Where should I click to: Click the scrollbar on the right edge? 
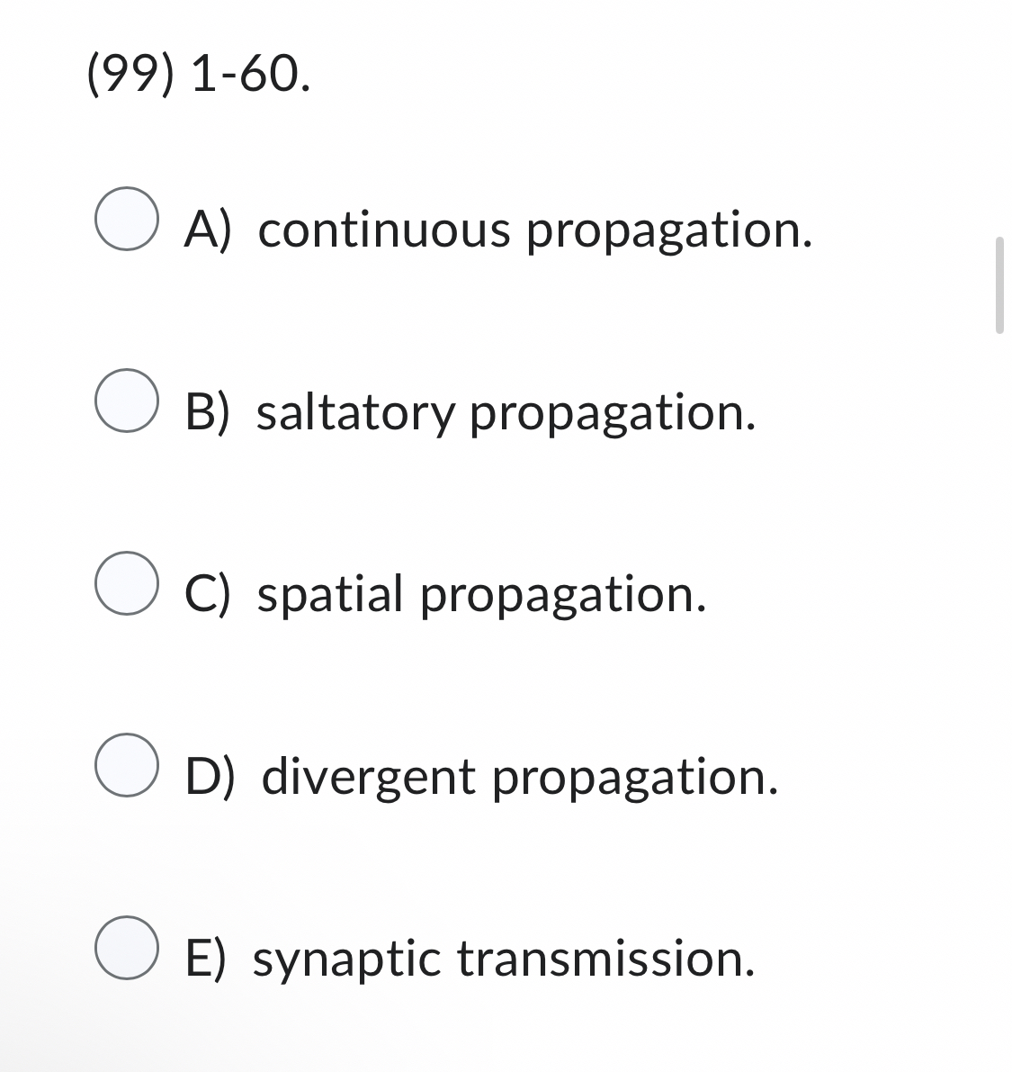[1001, 284]
